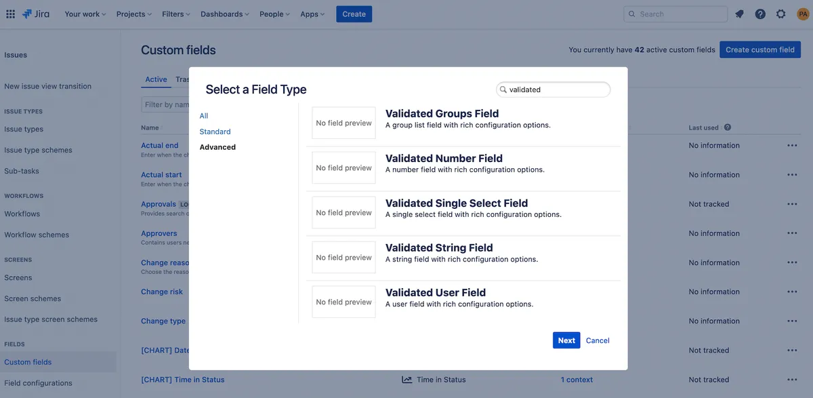The height and width of the screenshot is (398, 813).
Task: Open more actions for CHART Time in Status row
Action: tap(792, 380)
